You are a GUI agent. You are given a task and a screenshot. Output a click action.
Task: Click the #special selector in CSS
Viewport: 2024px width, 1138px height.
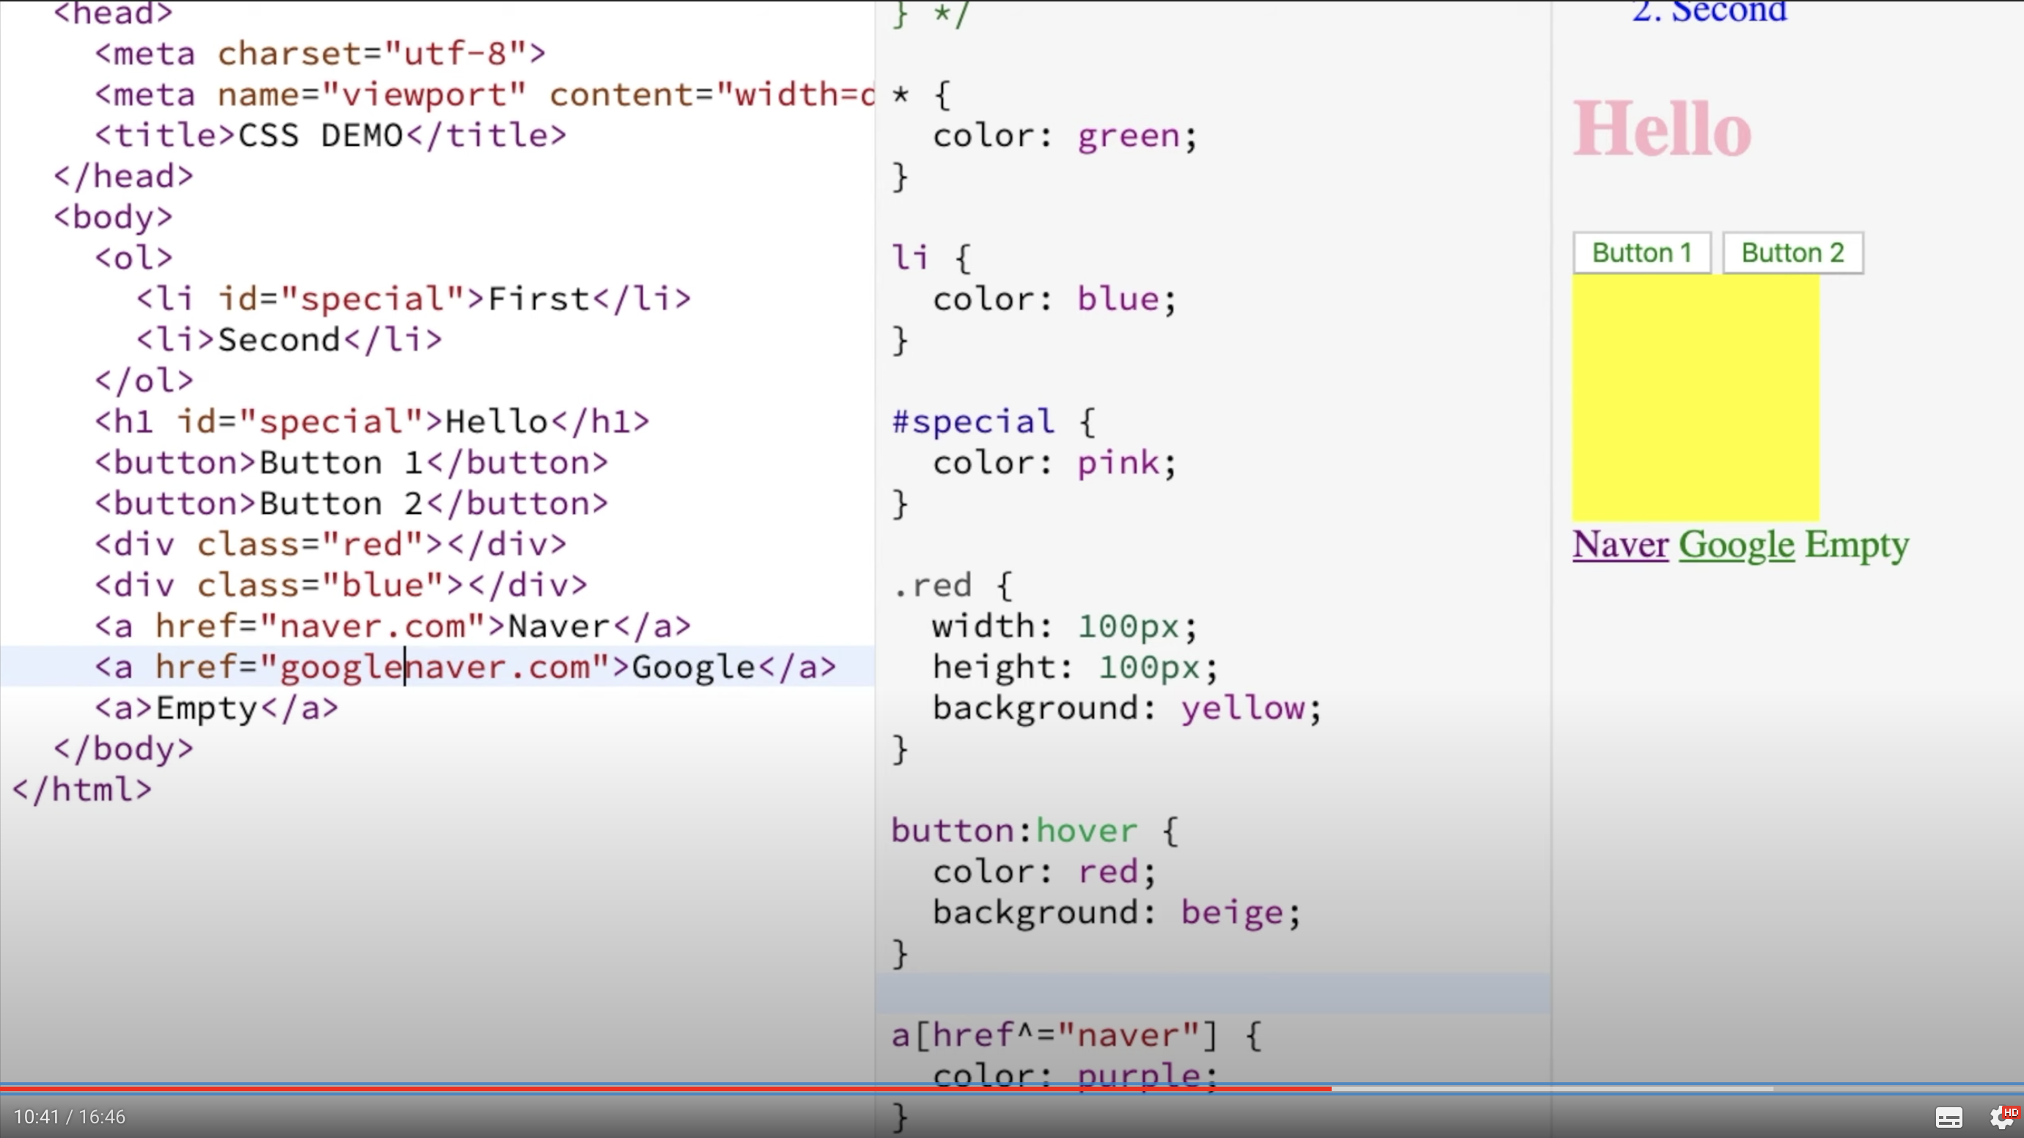pyautogui.click(x=972, y=422)
